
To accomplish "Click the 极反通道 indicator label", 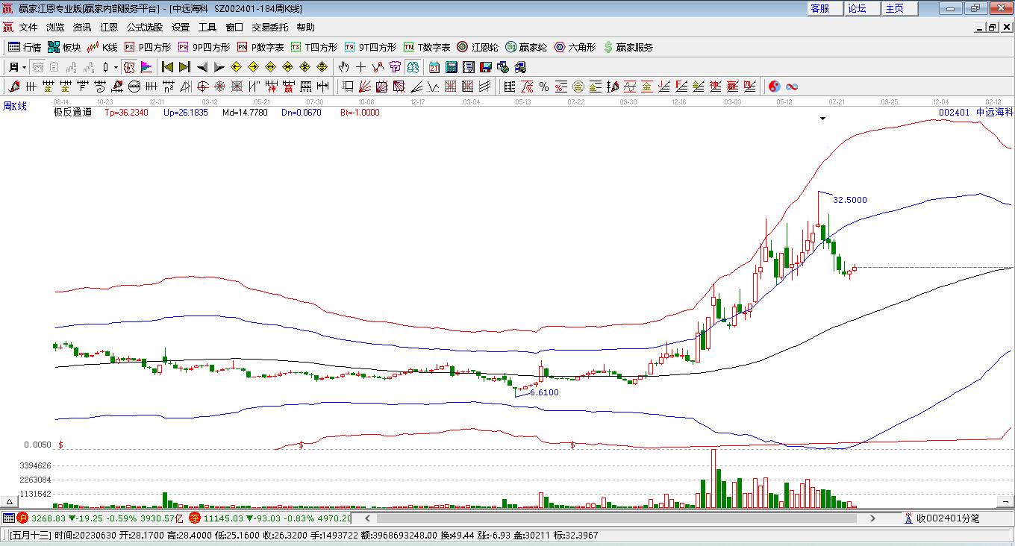I will click(72, 113).
